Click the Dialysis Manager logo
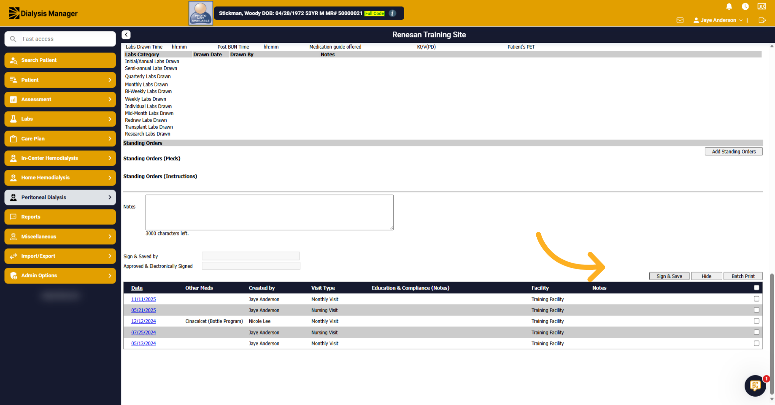The width and height of the screenshot is (775, 405). pyautogui.click(x=43, y=13)
